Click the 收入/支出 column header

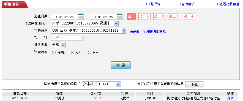tap(97, 94)
